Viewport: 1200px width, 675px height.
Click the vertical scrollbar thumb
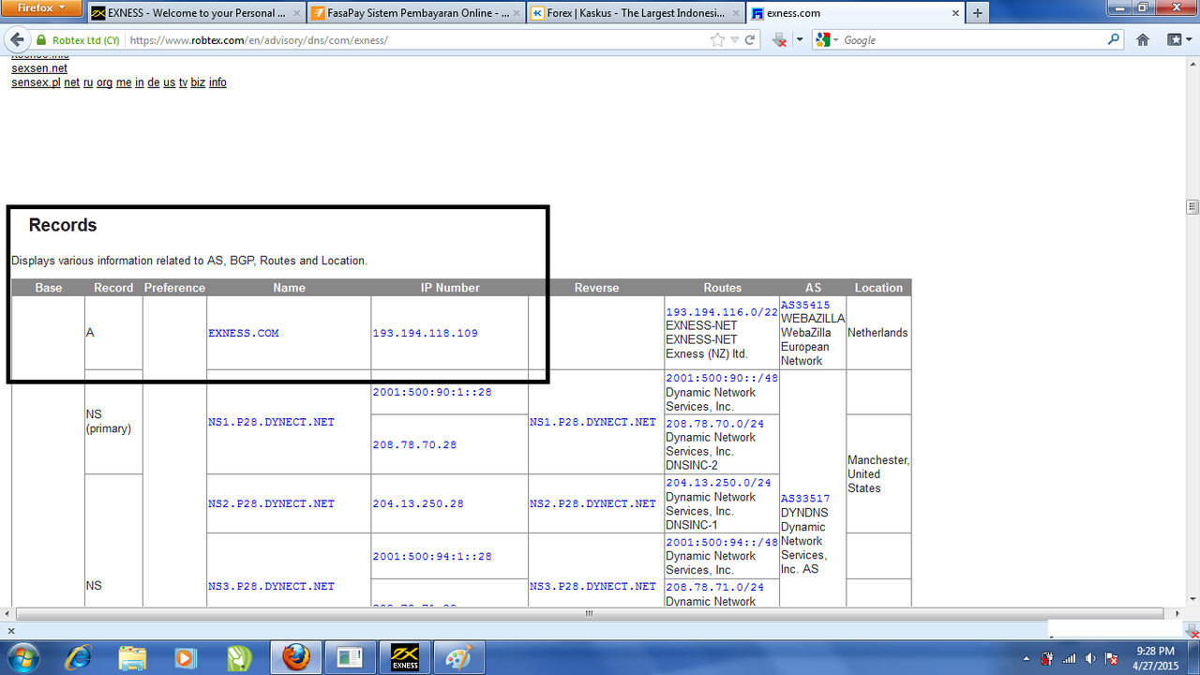point(1192,207)
